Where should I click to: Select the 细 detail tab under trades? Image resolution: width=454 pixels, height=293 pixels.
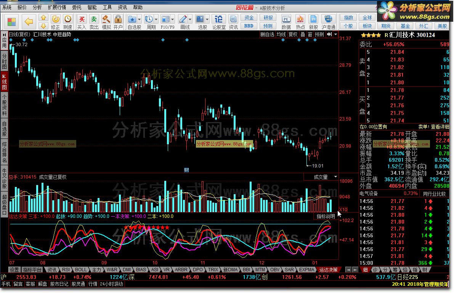pyautogui.click(x=366, y=269)
